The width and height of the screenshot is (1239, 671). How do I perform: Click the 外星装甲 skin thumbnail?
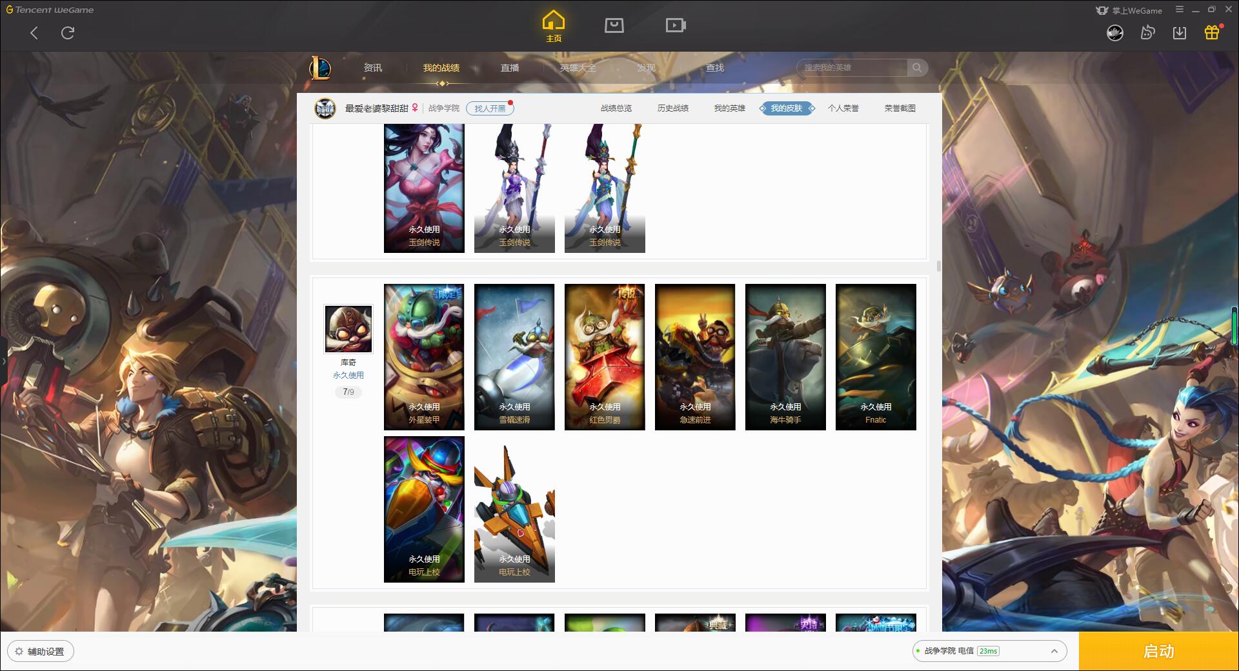(x=424, y=357)
